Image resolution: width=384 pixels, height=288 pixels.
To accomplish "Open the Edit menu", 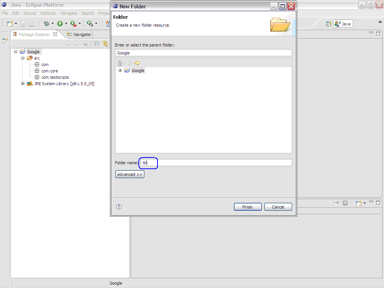I will point(16,13).
